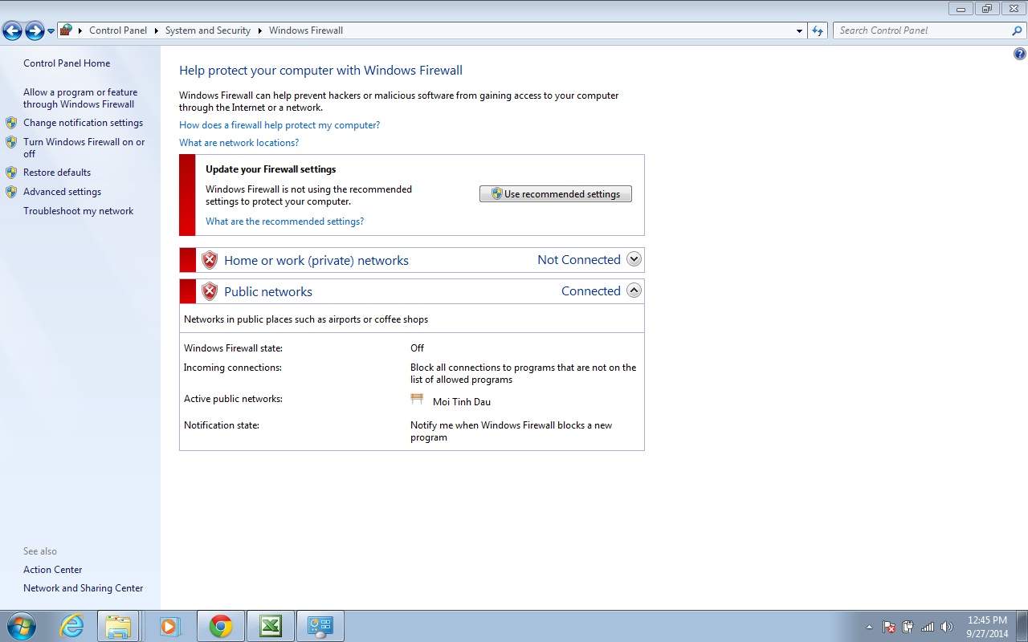Image resolution: width=1028 pixels, height=642 pixels.
Task: Click 'Not Connected' status text
Action: pyautogui.click(x=579, y=260)
